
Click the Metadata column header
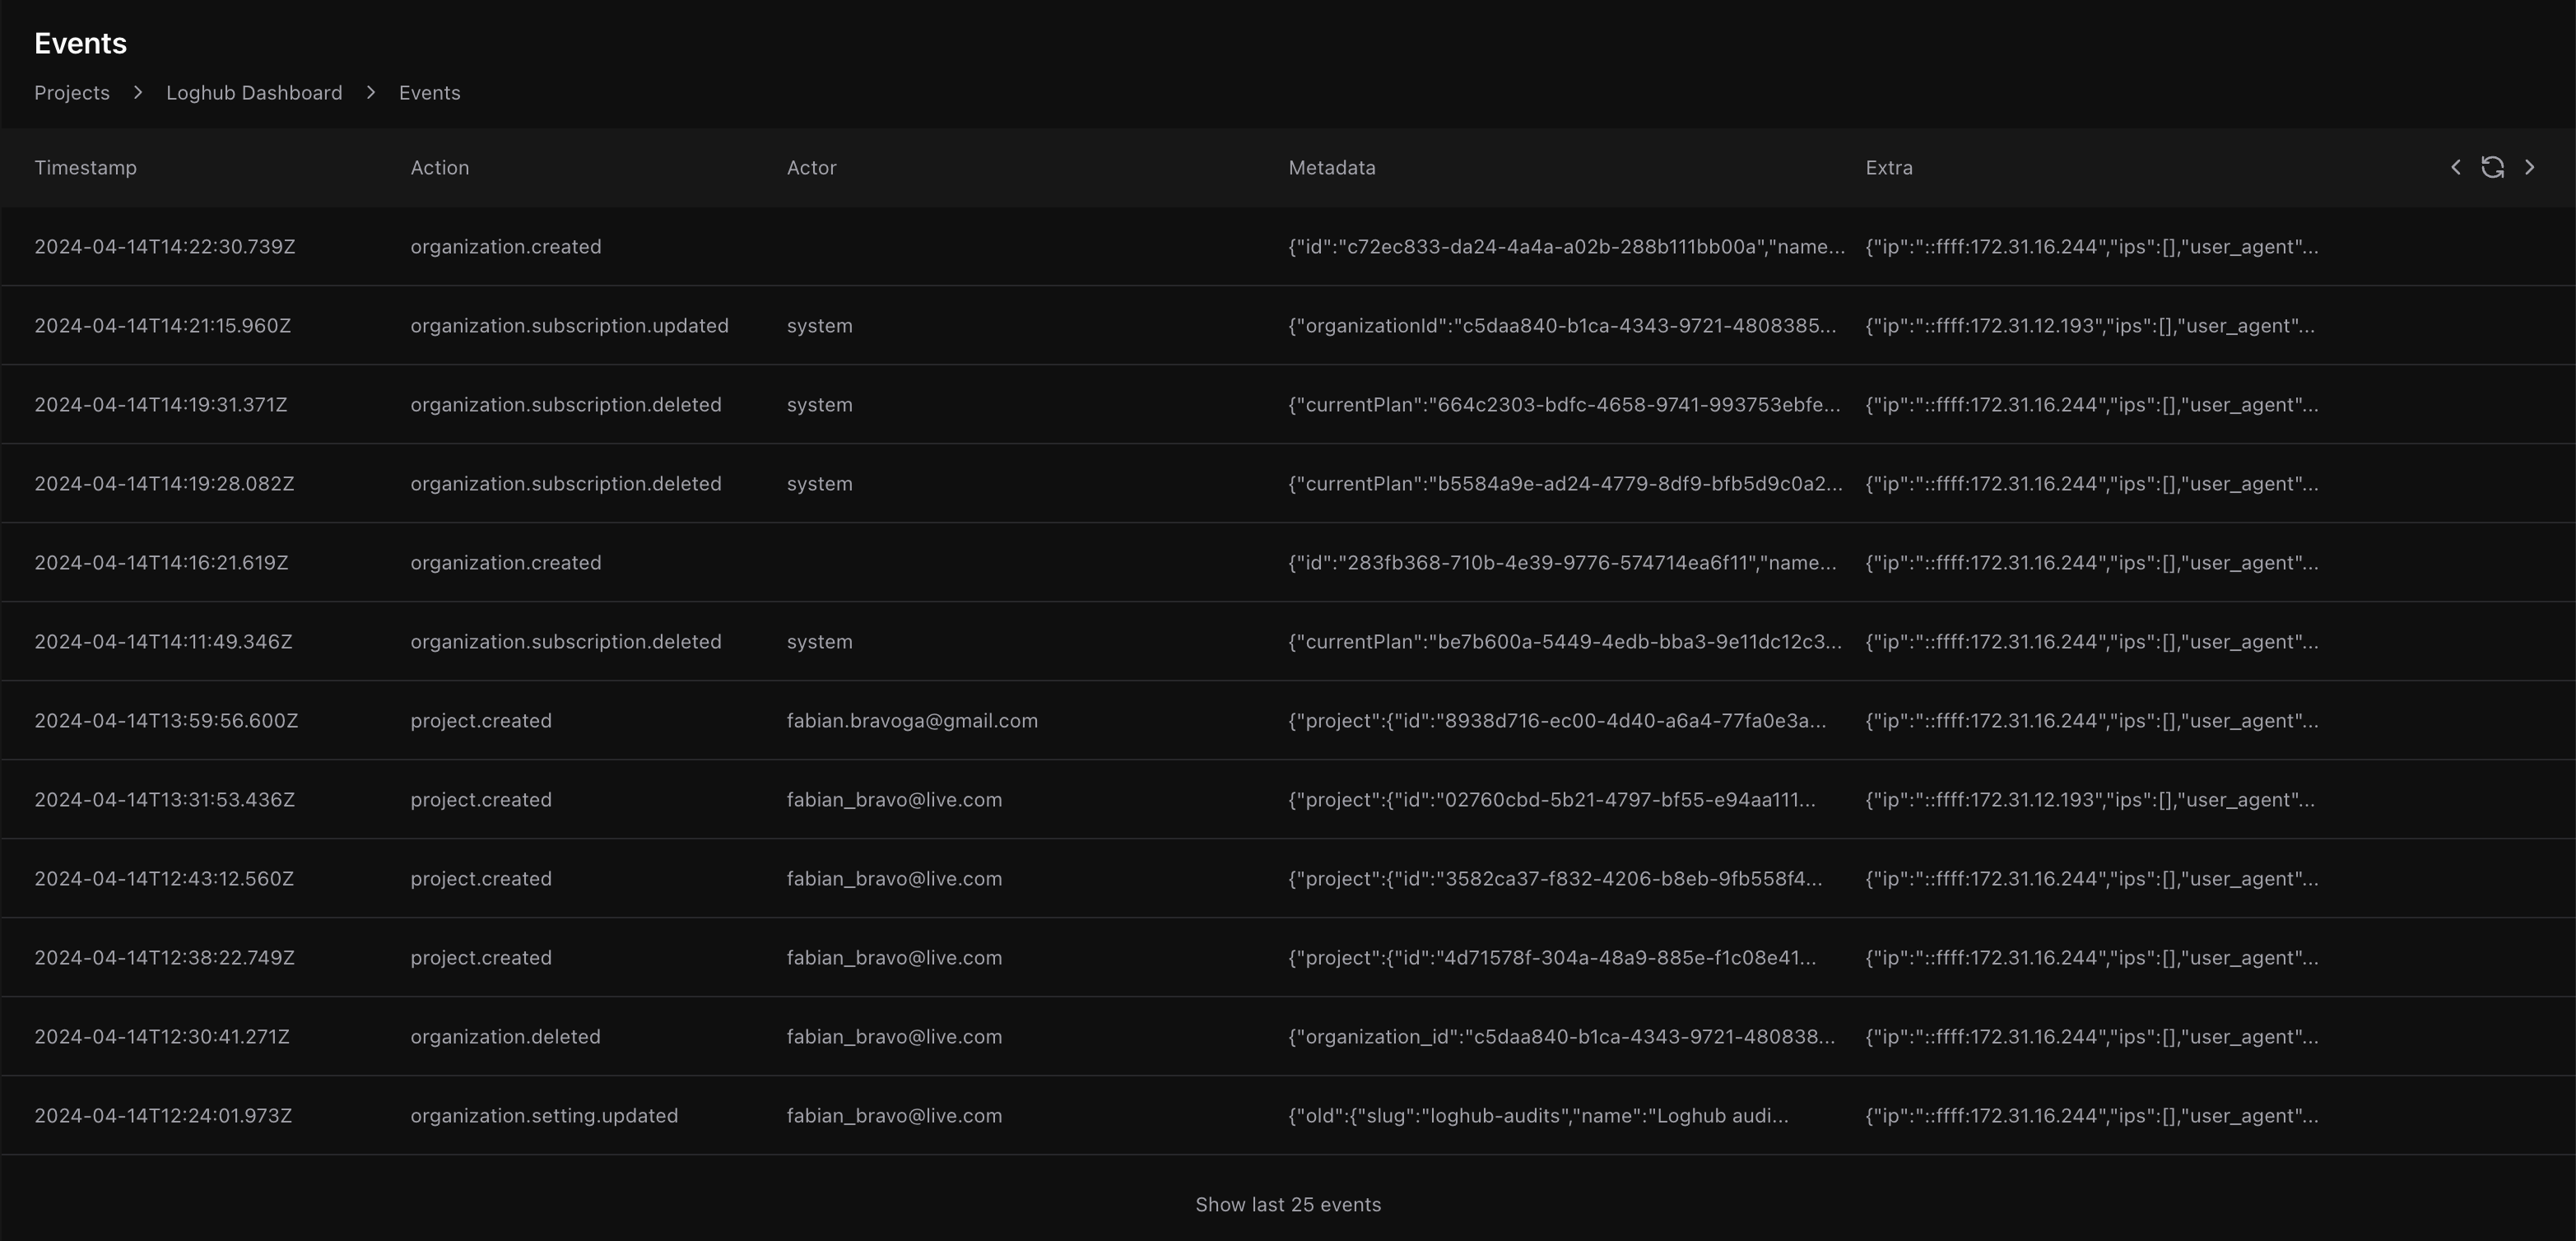coord(1331,168)
